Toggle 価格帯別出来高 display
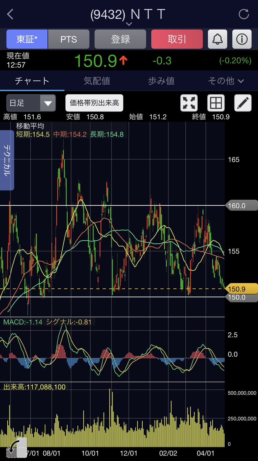Viewport: 258px width, 461px height. [94, 103]
